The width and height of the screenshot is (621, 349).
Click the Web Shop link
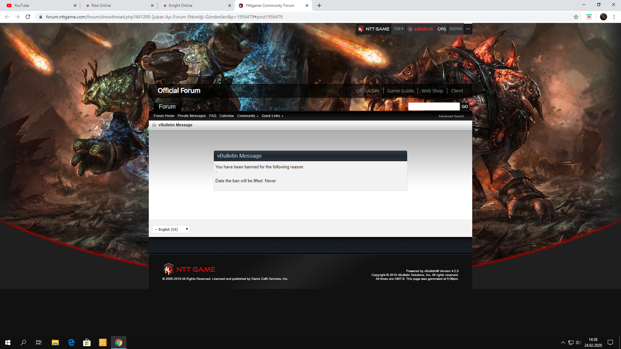pos(432,91)
